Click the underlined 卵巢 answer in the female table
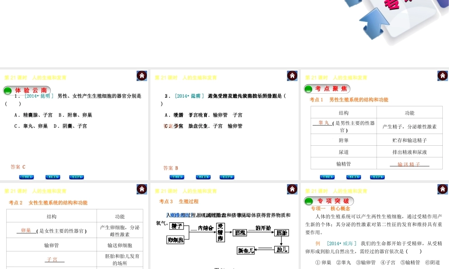 [26, 230]
